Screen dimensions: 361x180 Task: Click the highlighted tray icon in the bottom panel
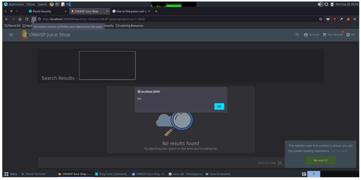[x=314, y=174]
